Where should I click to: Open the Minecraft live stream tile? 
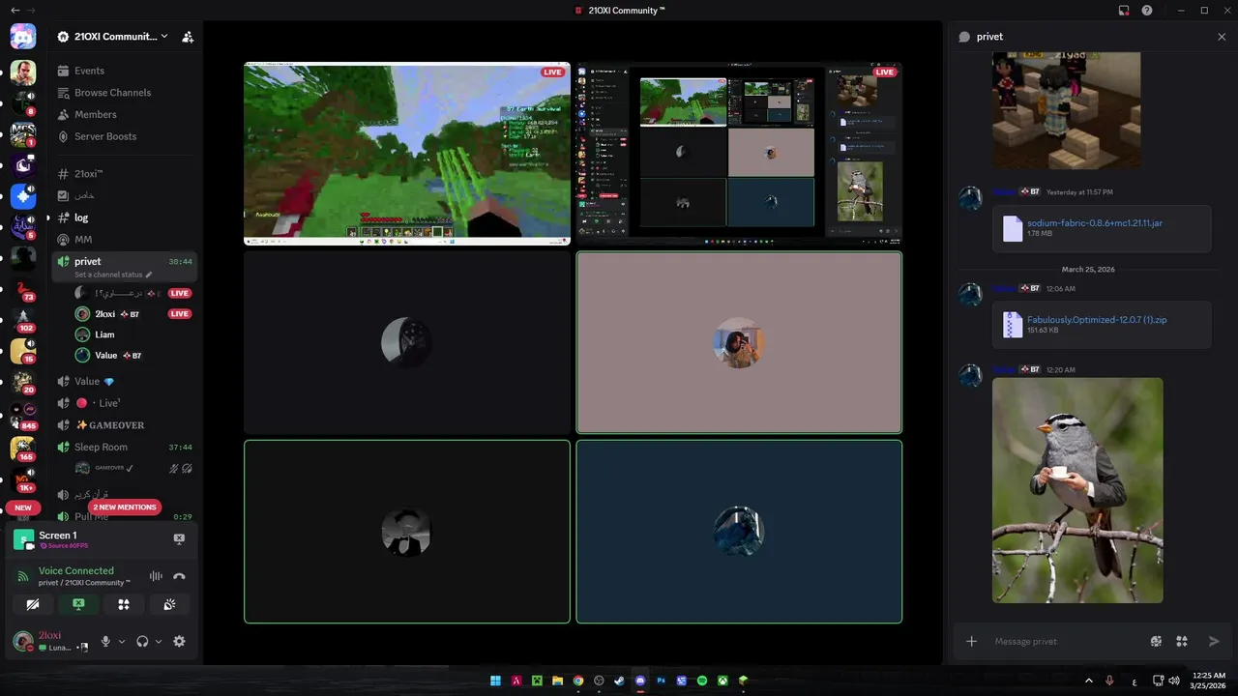click(407, 154)
